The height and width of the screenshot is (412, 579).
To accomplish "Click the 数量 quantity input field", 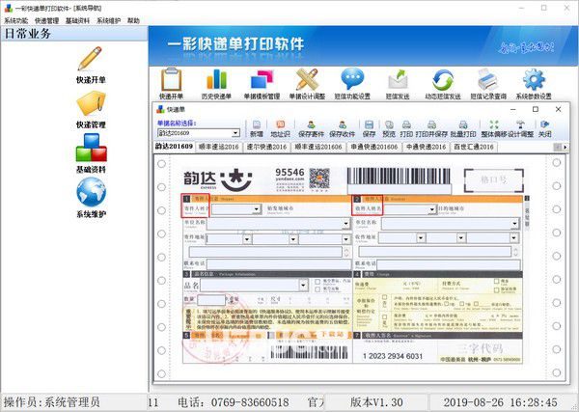I will tap(210, 300).
